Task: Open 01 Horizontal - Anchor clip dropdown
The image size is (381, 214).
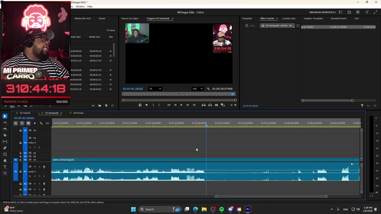Action: [x=277, y=26]
